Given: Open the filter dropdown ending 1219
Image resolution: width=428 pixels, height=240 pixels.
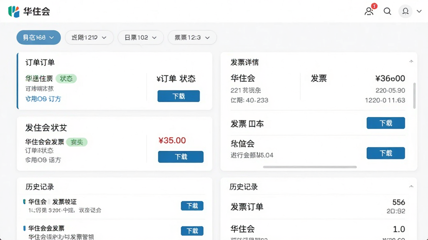Looking at the screenshot, I should (x=89, y=37).
